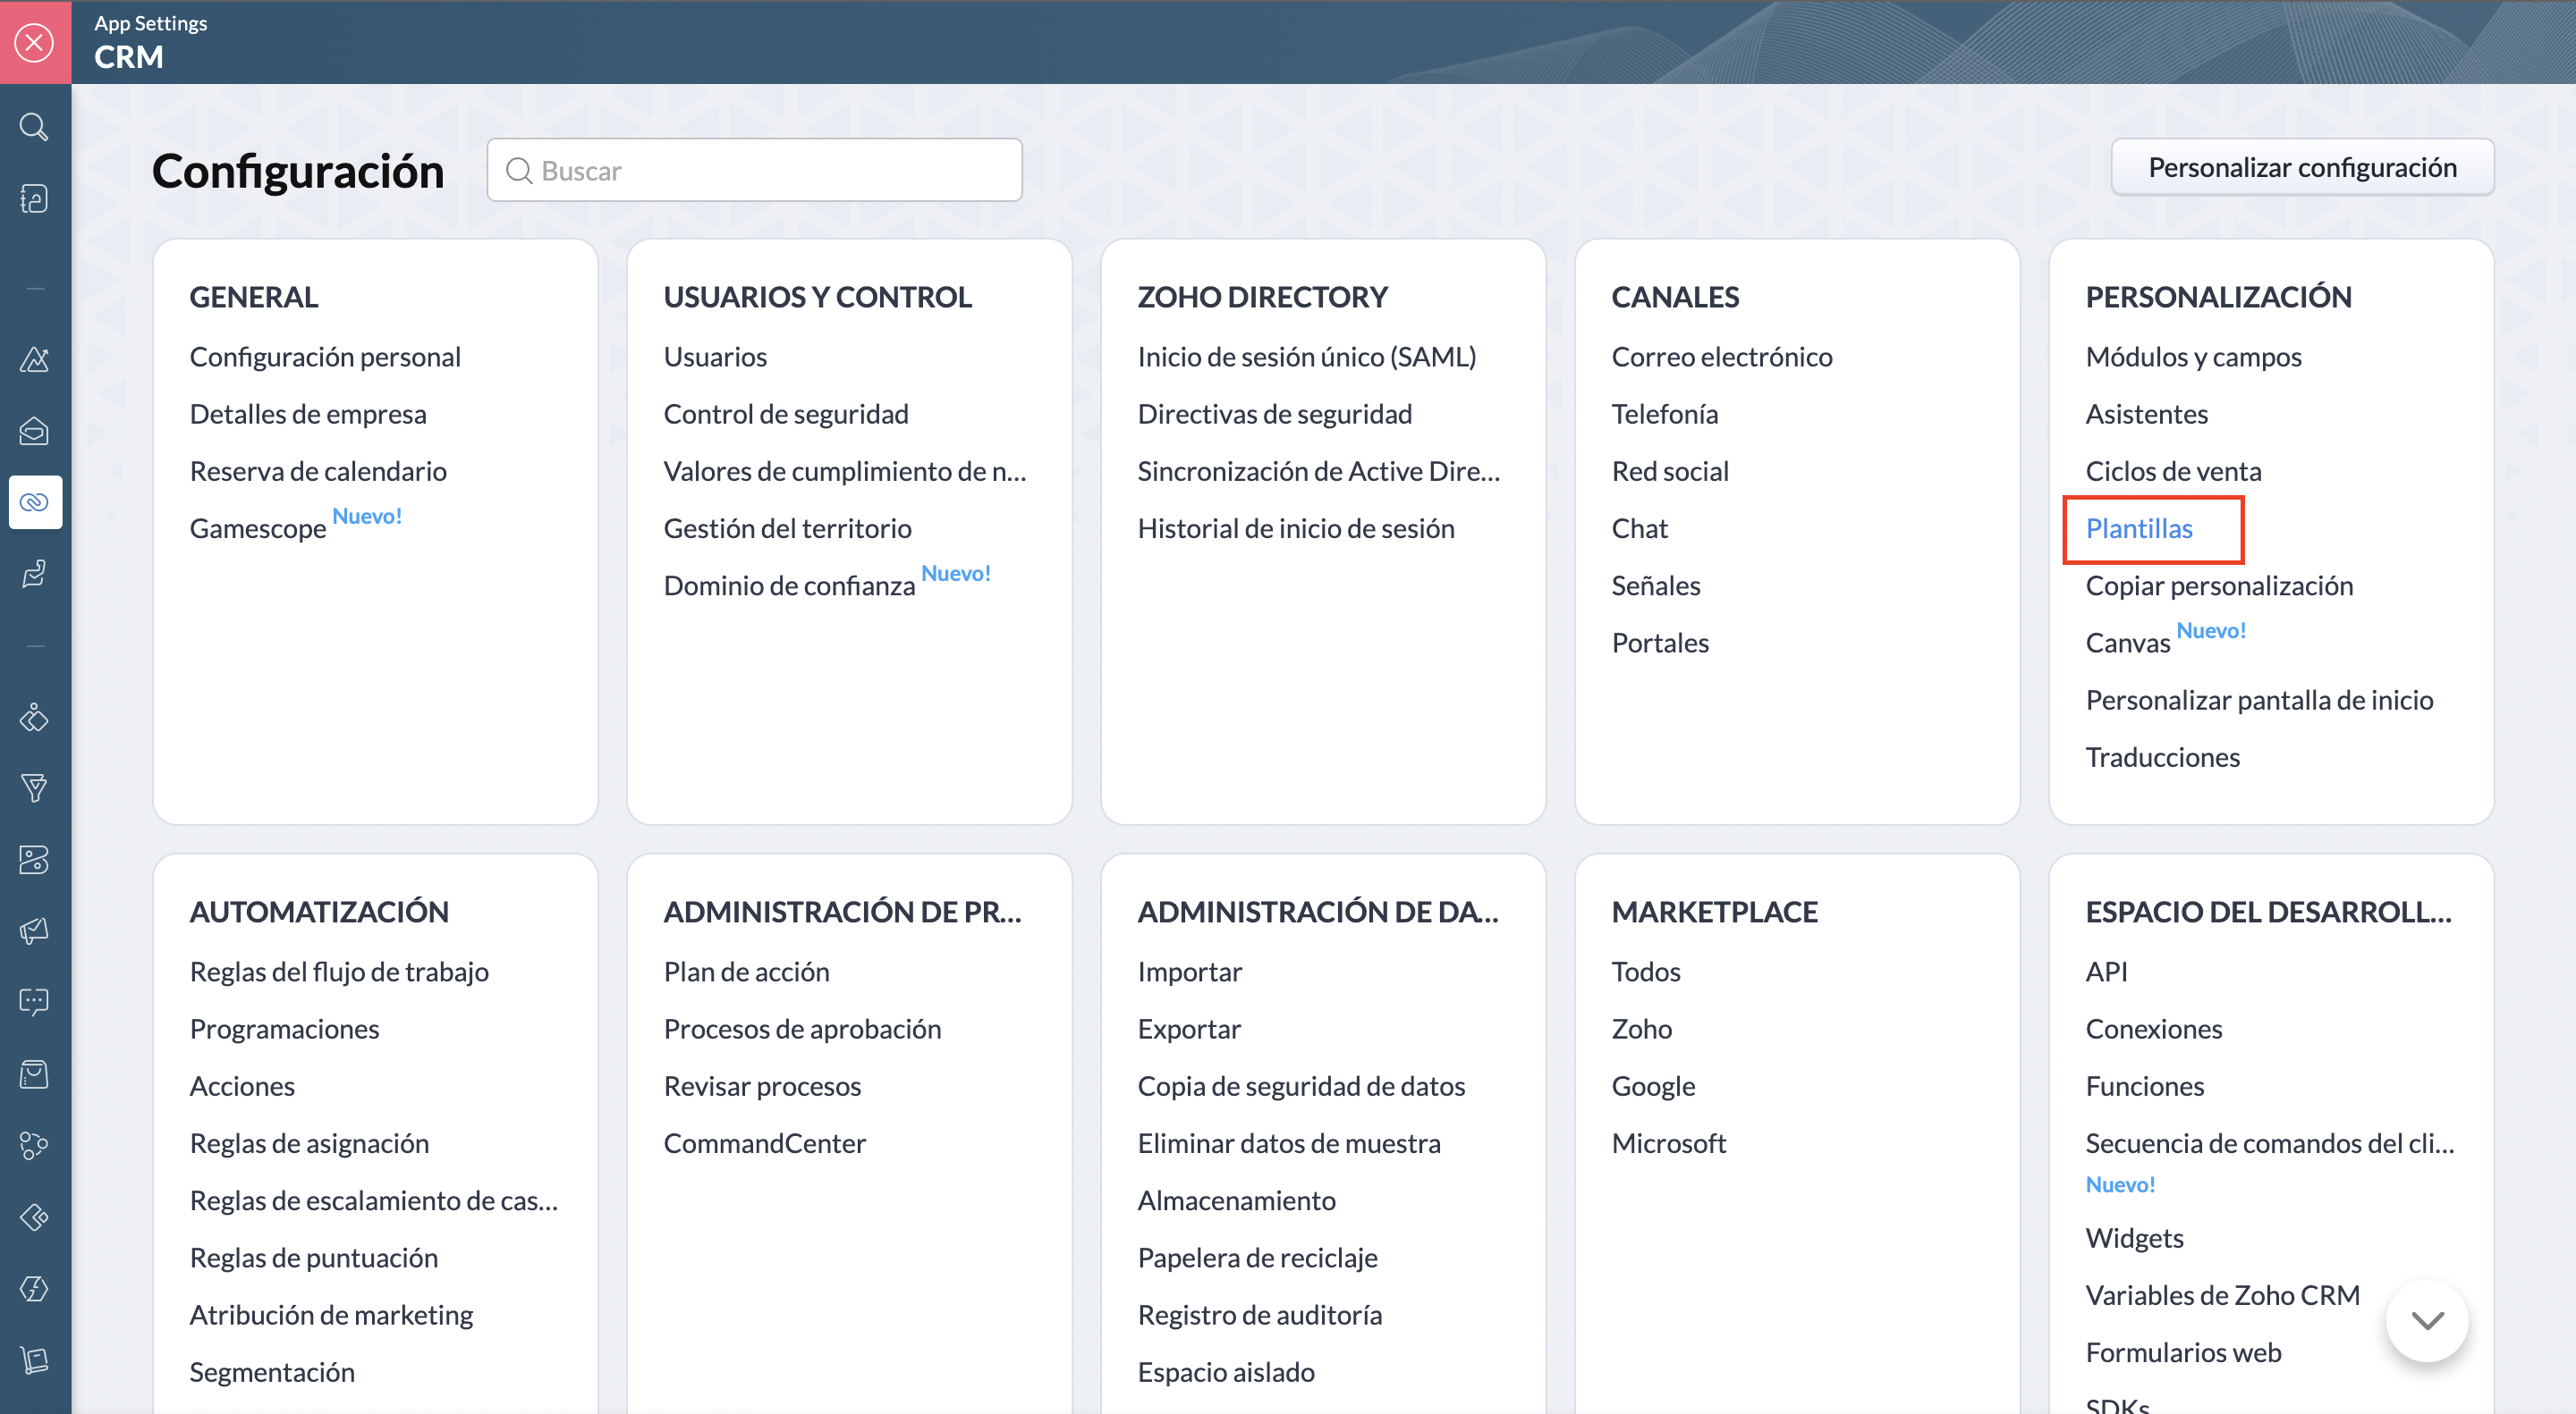2576x1414 pixels.
Task: Click Módulos y campos under Personalización
Action: [2193, 355]
